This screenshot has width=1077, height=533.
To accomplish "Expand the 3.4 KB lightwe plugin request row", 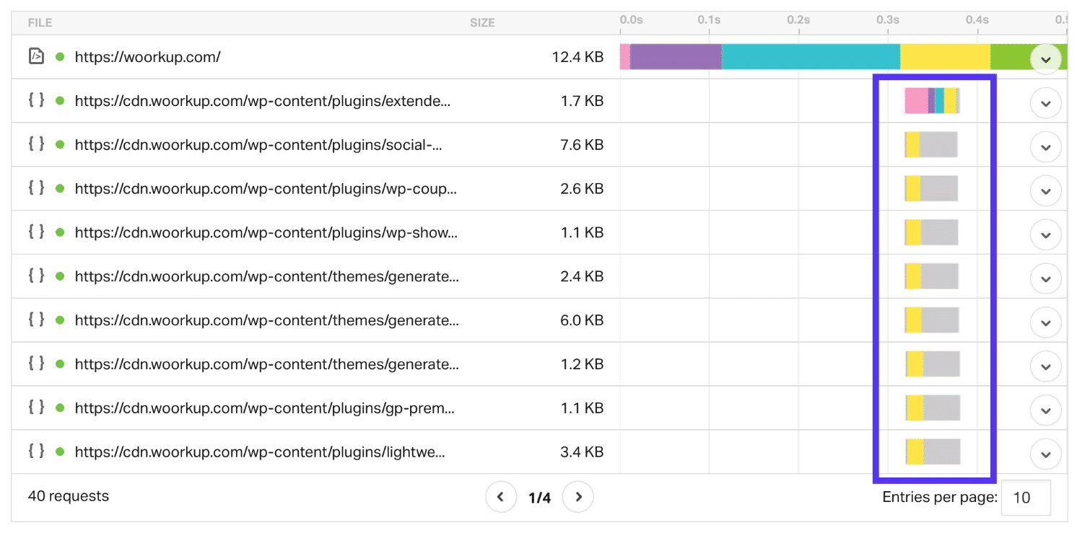I will (x=1045, y=454).
